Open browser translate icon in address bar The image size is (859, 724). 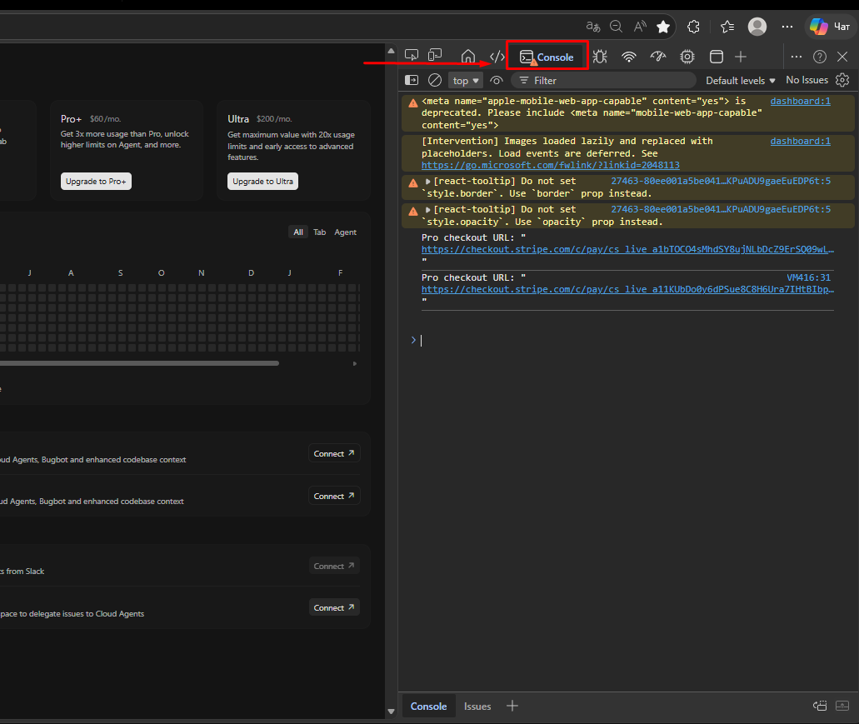click(x=592, y=27)
